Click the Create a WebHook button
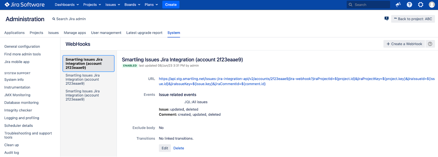438x157 pixels. click(x=404, y=44)
